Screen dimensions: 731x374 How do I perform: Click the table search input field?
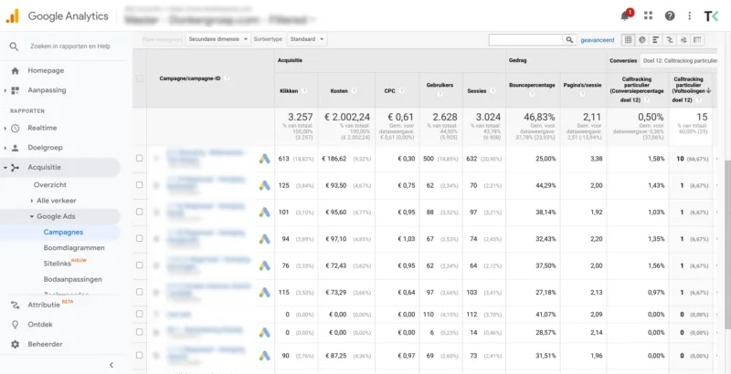tap(526, 40)
